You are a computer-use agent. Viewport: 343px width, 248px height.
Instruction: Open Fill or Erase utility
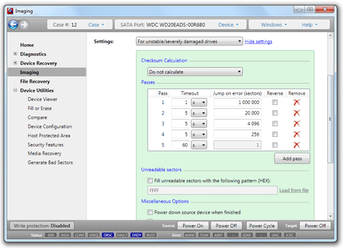40,108
